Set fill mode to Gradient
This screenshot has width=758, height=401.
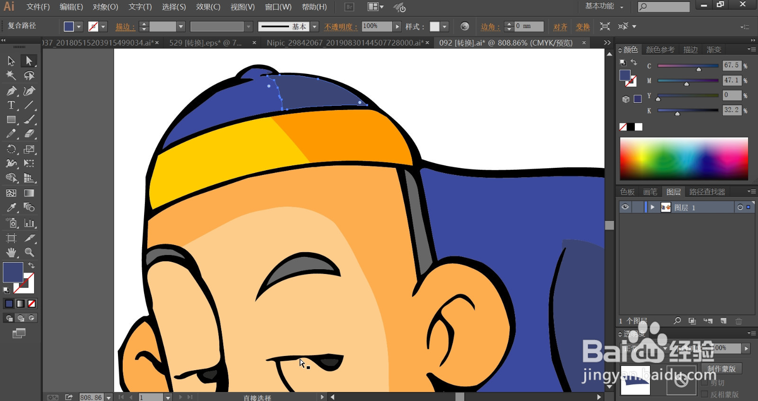pyautogui.click(x=20, y=303)
